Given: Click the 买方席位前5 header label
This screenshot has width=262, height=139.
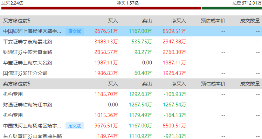Looking at the screenshot, I should tap(17, 21).
